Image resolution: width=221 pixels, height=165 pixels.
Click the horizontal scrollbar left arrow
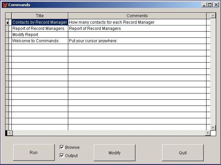point(10,133)
